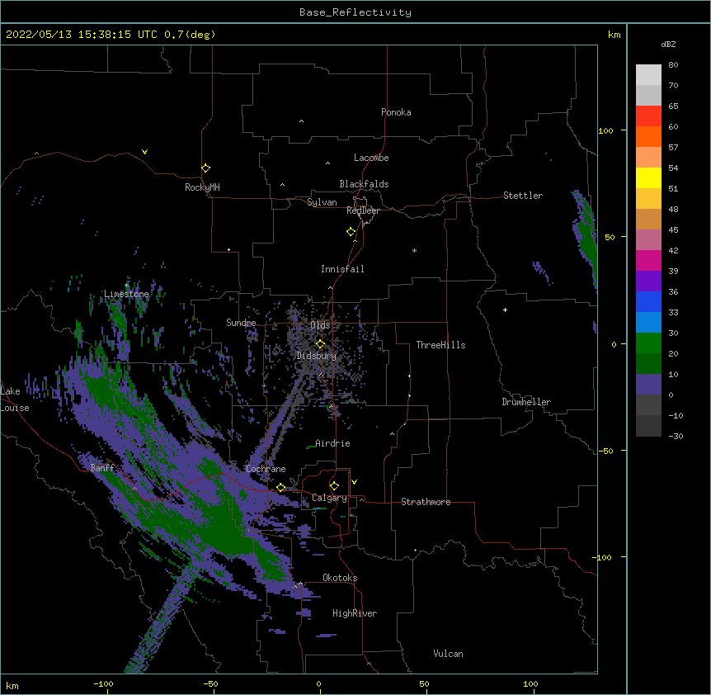Select the dark green 10-20 dBZ swatch
This screenshot has height=695, width=711.
648,364
